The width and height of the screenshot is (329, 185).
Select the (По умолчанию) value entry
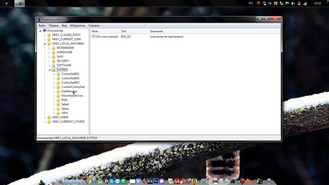(x=107, y=36)
